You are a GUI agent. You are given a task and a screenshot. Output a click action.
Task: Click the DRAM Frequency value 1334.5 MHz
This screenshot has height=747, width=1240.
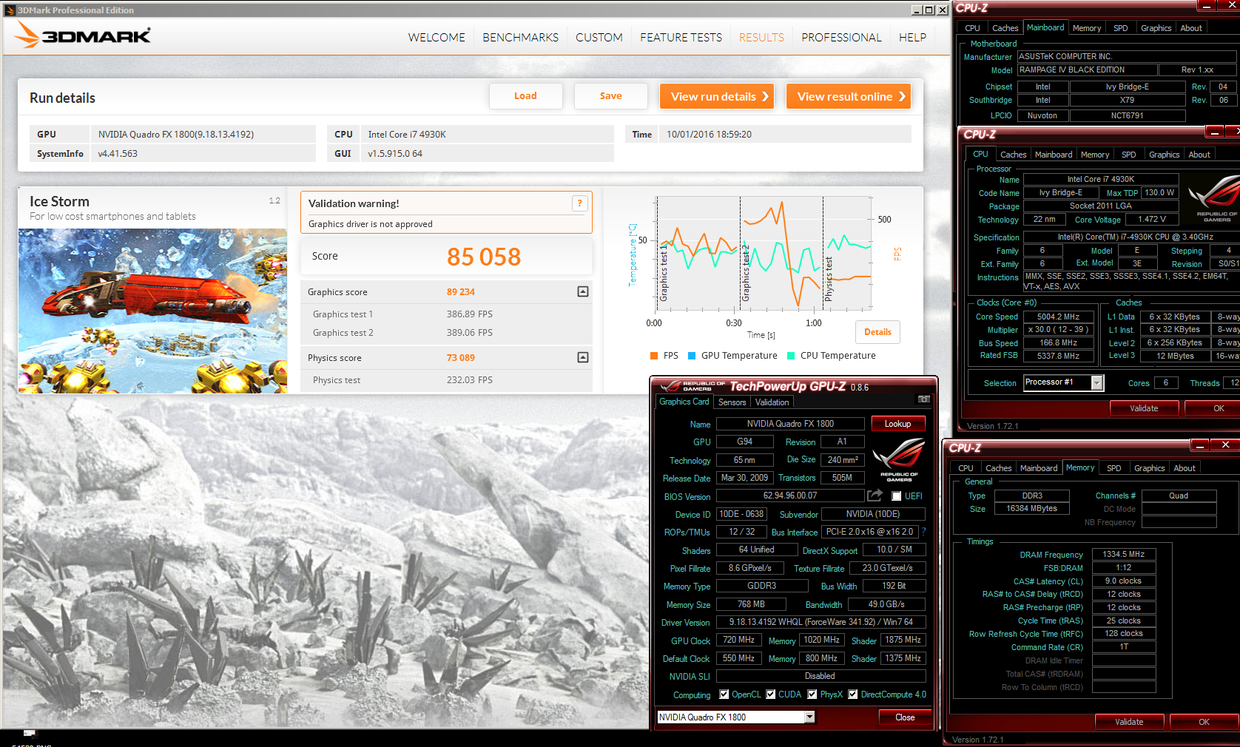[x=1123, y=554]
